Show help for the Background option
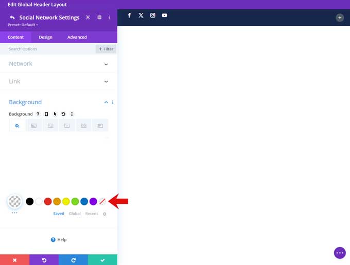 pos(38,114)
